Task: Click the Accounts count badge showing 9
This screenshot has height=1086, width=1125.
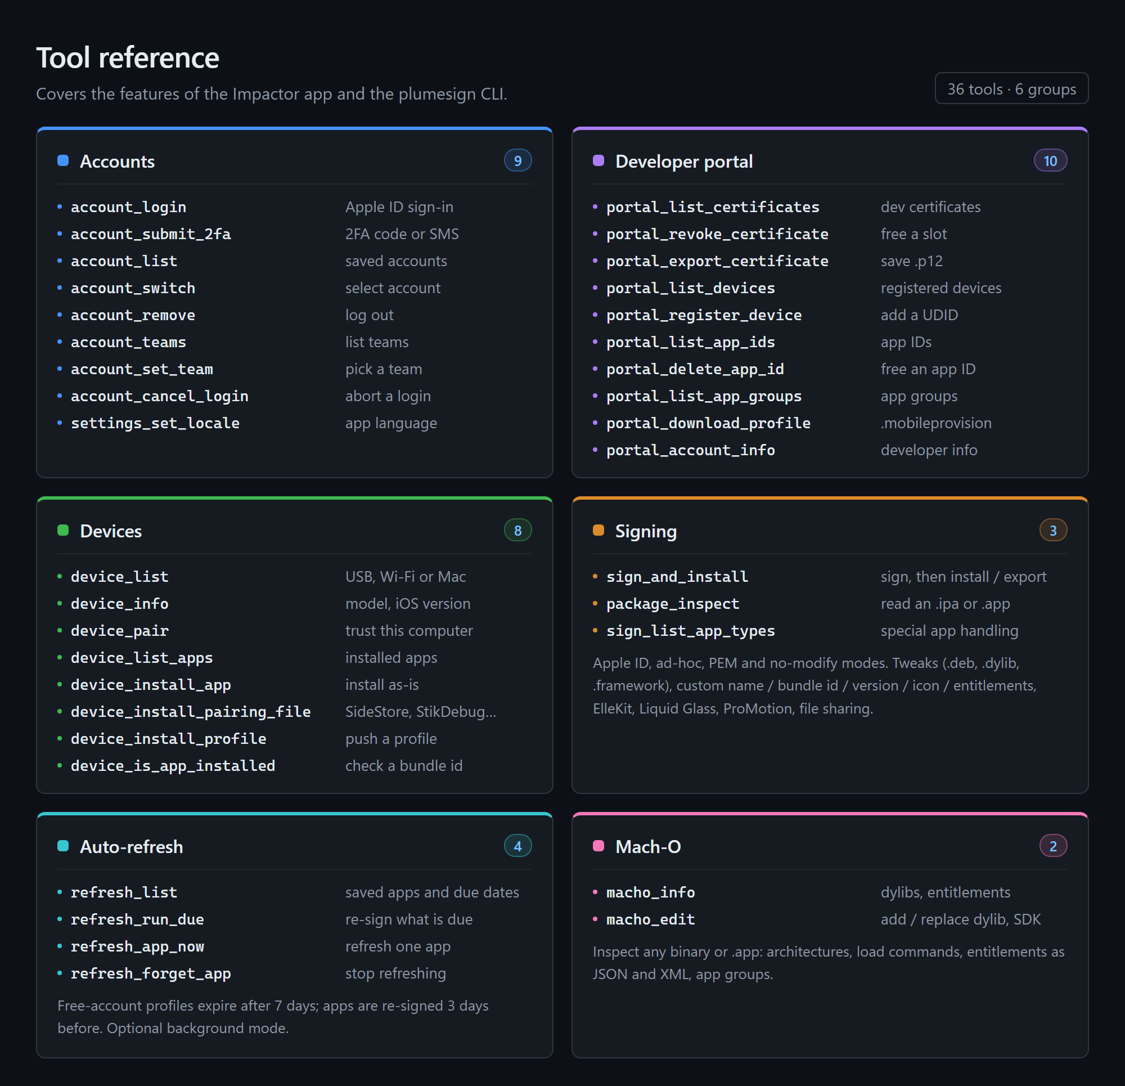Action: [517, 161]
